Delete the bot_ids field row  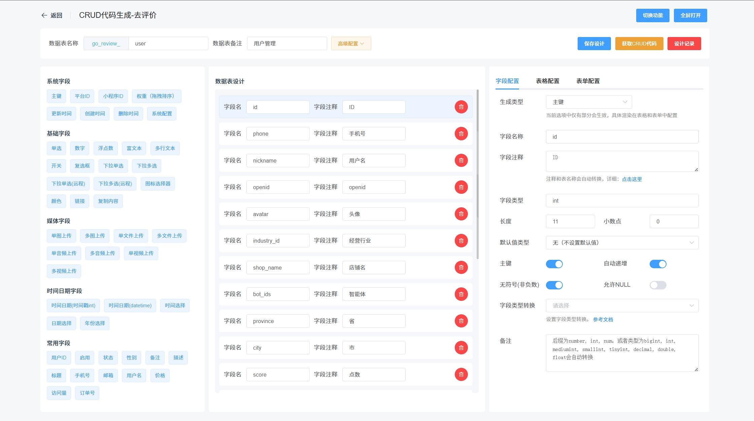(461, 294)
